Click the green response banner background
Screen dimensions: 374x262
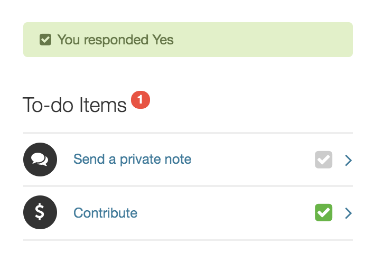click(x=264, y=40)
